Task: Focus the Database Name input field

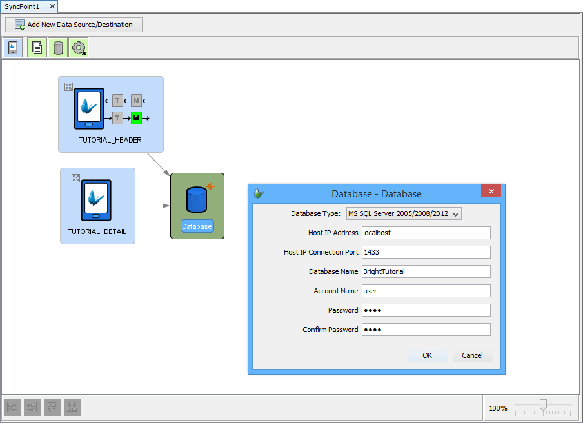Action: tap(426, 271)
